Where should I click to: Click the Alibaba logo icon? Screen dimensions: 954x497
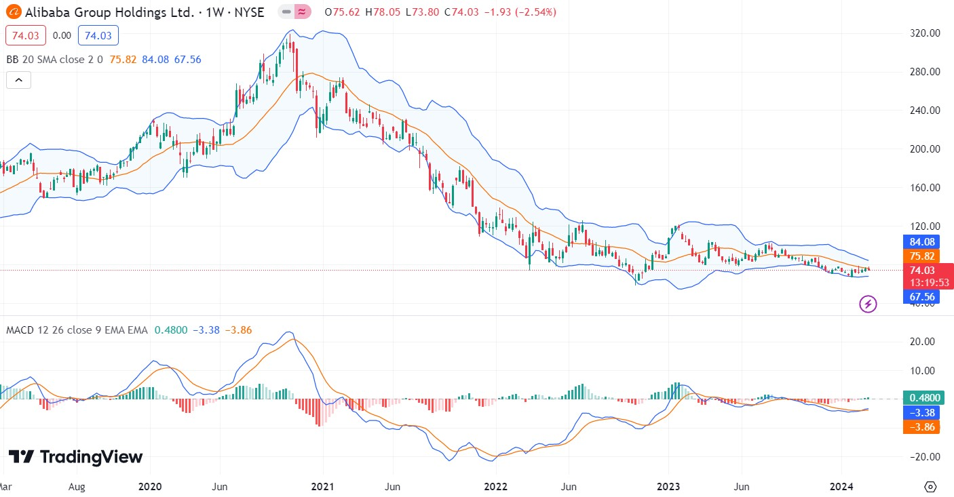click(x=14, y=12)
